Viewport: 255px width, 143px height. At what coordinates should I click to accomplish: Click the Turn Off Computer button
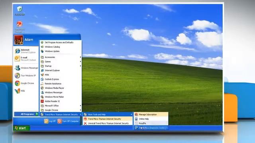coord(68,121)
